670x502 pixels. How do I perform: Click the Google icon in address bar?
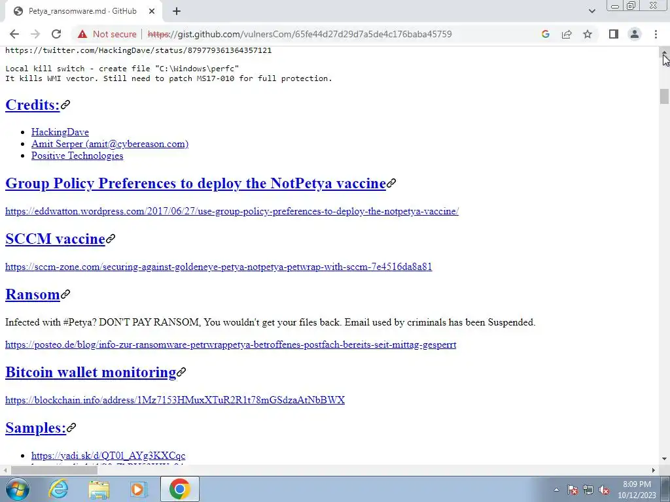pos(545,34)
